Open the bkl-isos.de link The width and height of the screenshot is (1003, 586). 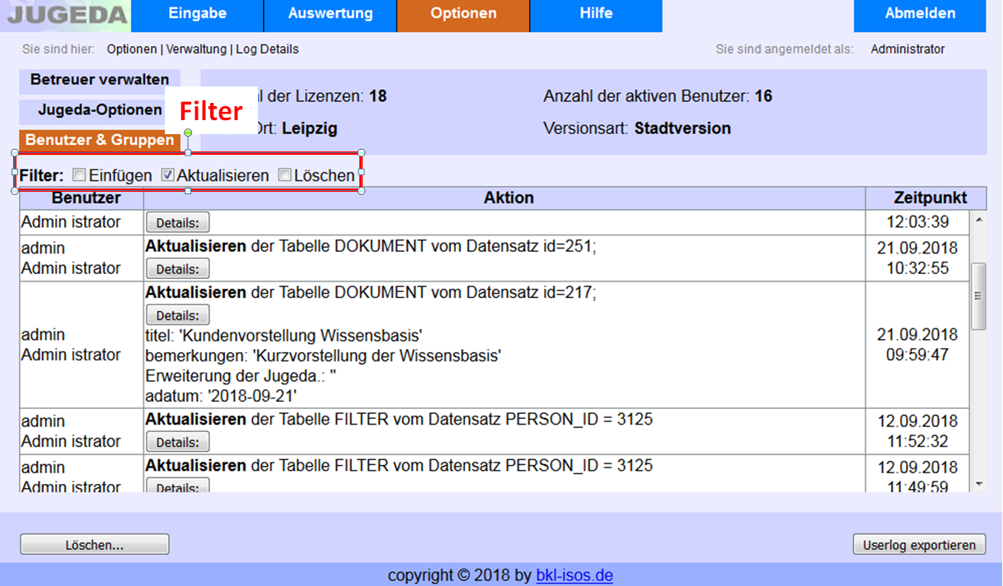574,575
